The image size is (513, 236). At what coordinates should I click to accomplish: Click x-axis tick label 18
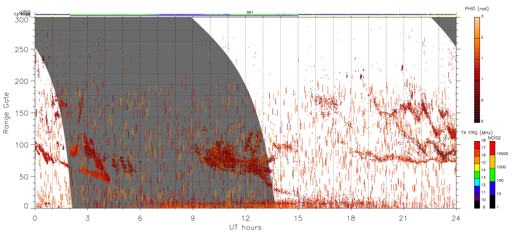click(350, 218)
